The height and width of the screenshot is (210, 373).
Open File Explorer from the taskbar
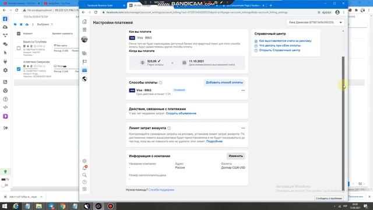coord(39,206)
